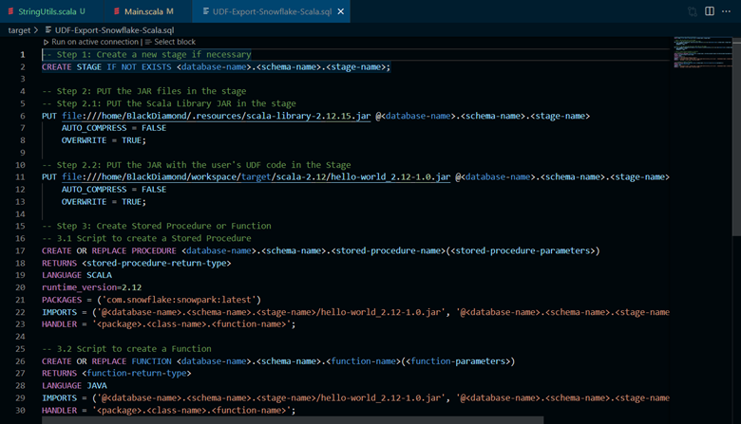
Task: Click the horizontal scrollbar at the editor bottom
Action: coord(293,420)
